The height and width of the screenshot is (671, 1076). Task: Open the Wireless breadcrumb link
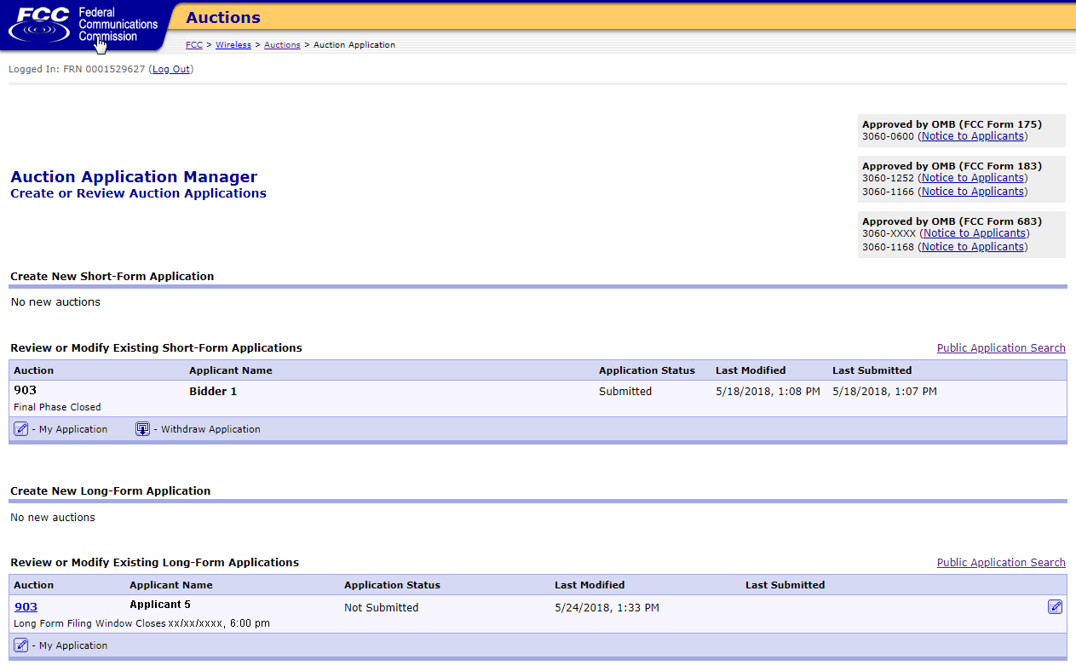pyautogui.click(x=233, y=45)
